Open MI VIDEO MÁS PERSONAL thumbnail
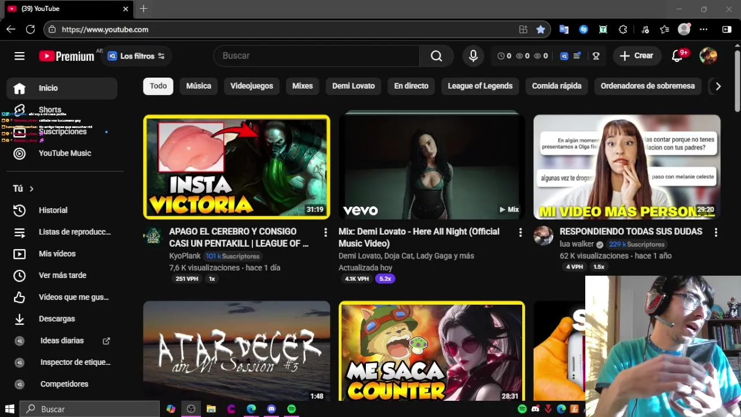741x417 pixels. pos(627,167)
